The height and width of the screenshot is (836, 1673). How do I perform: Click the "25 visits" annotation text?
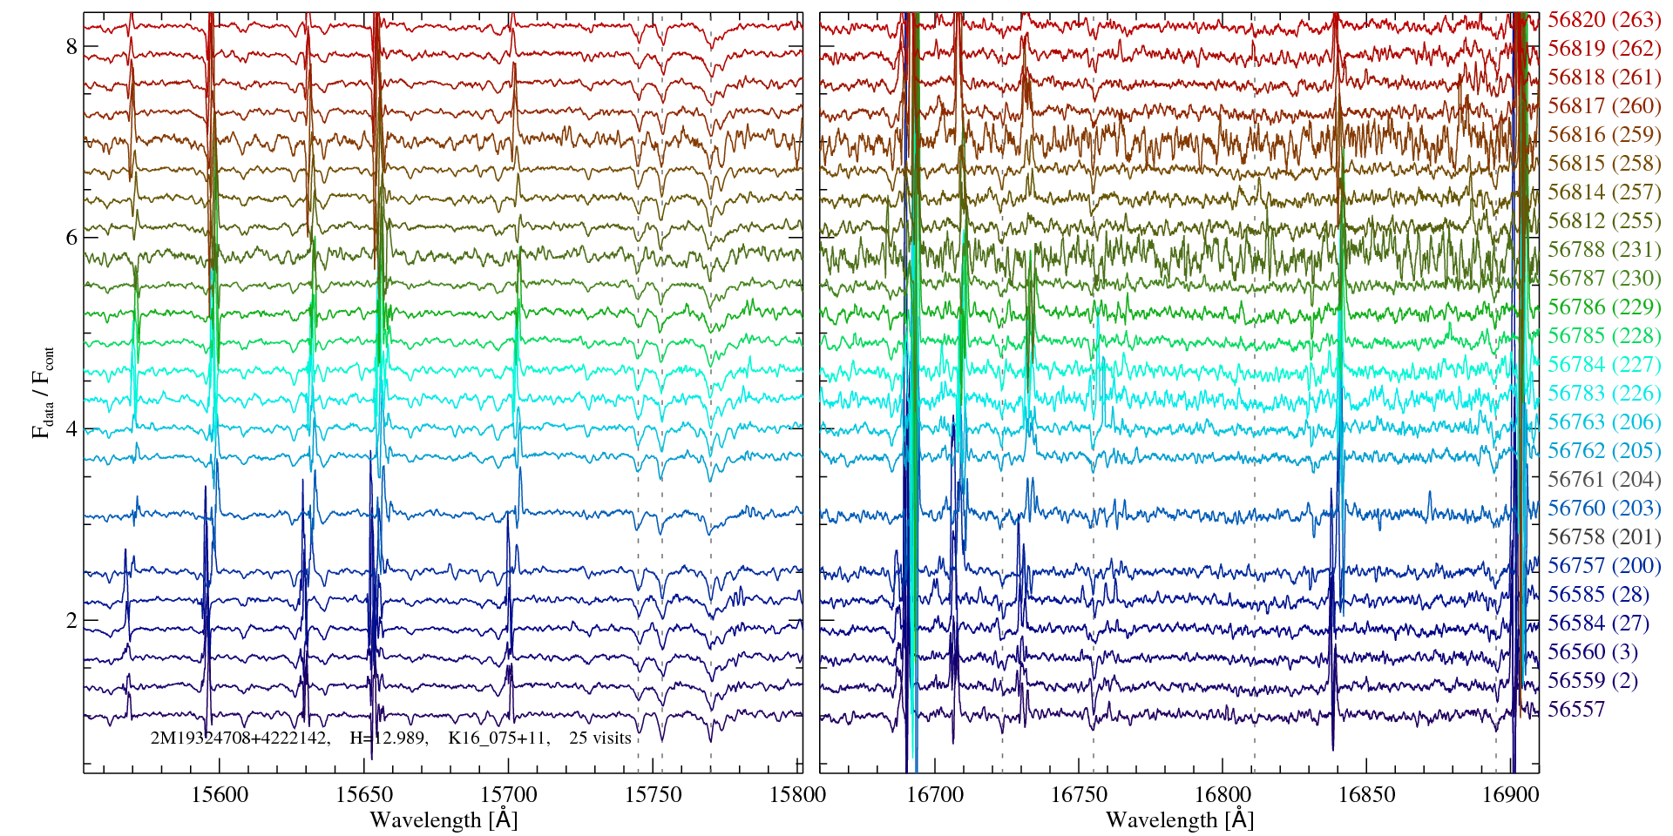coord(599,738)
